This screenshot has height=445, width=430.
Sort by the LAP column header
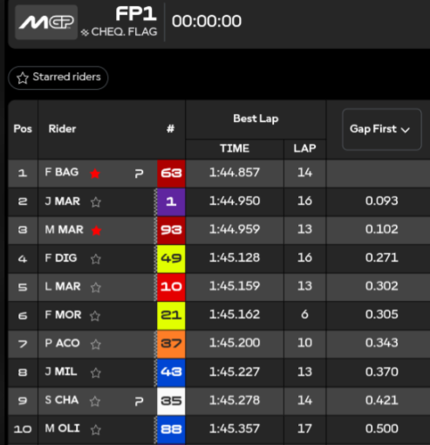click(304, 148)
